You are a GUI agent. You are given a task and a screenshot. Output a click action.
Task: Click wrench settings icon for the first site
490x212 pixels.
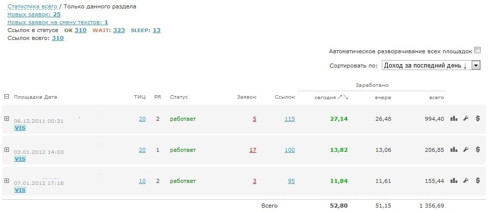point(465,118)
